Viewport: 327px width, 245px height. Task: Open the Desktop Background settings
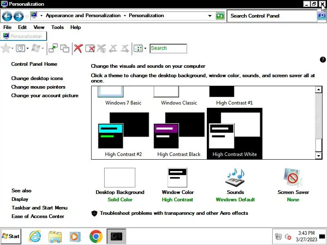tap(120, 185)
